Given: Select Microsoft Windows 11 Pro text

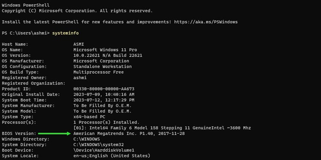Looking at the screenshot, I should tap(105, 50).
